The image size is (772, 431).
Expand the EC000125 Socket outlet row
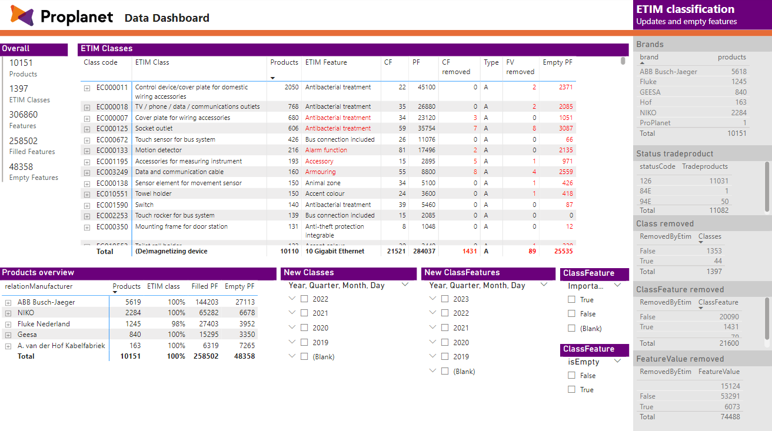coord(87,129)
